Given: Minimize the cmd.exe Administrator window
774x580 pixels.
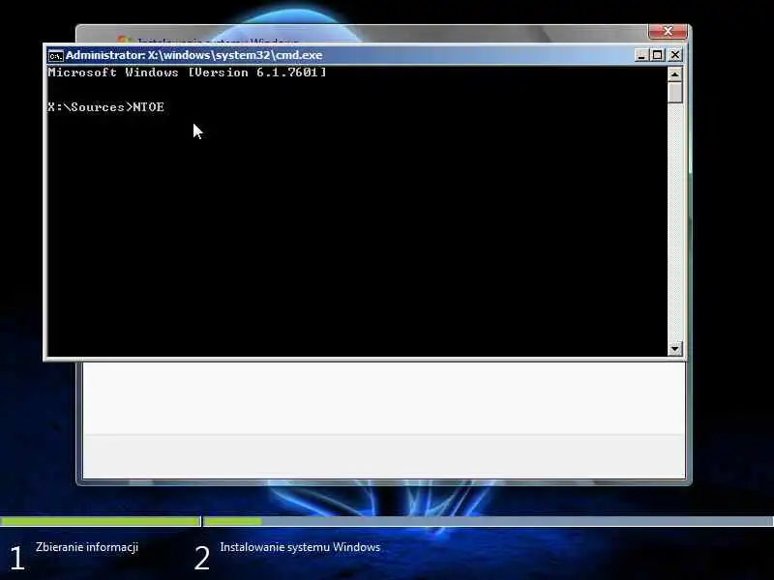Looking at the screenshot, I should click(640, 55).
